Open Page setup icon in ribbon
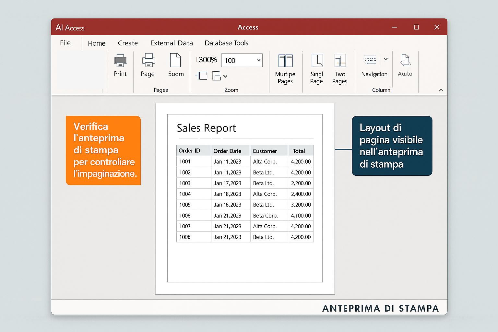The image size is (498, 332). pyautogui.click(x=148, y=61)
